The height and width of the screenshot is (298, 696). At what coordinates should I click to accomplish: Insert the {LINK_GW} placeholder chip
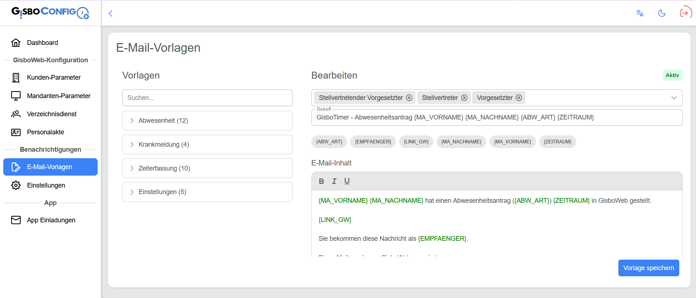pos(416,142)
